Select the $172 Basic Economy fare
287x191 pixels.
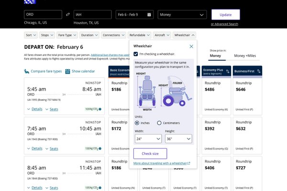(x=119, y=136)
